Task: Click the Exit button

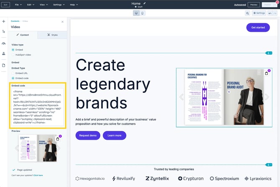Action: [x=5, y=5]
